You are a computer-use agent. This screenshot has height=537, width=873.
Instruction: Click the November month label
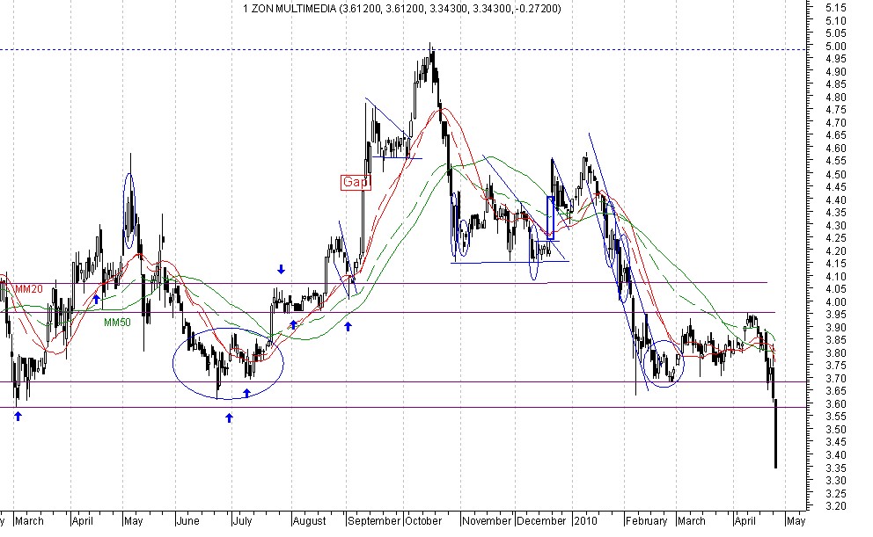(x=487, y=521)
